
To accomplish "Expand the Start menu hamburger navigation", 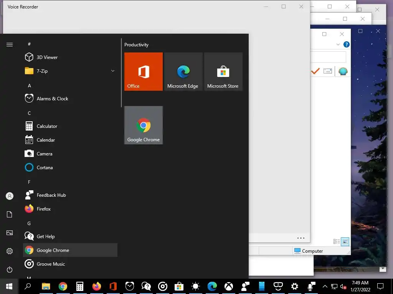I will [10, 44].
